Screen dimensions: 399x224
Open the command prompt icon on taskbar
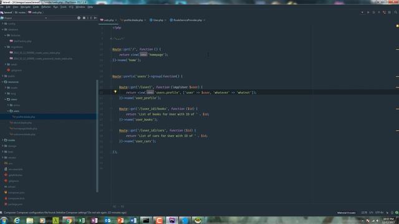pos(146,220)
